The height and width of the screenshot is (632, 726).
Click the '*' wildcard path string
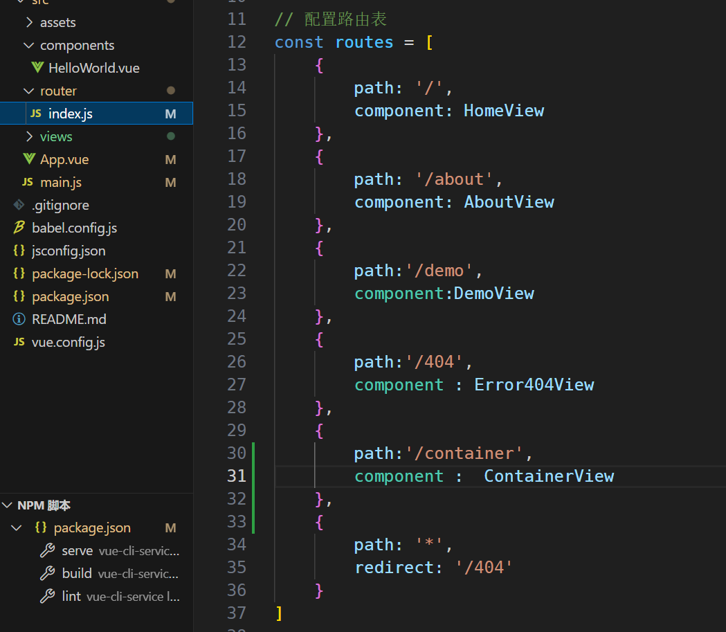pos(429,545)
